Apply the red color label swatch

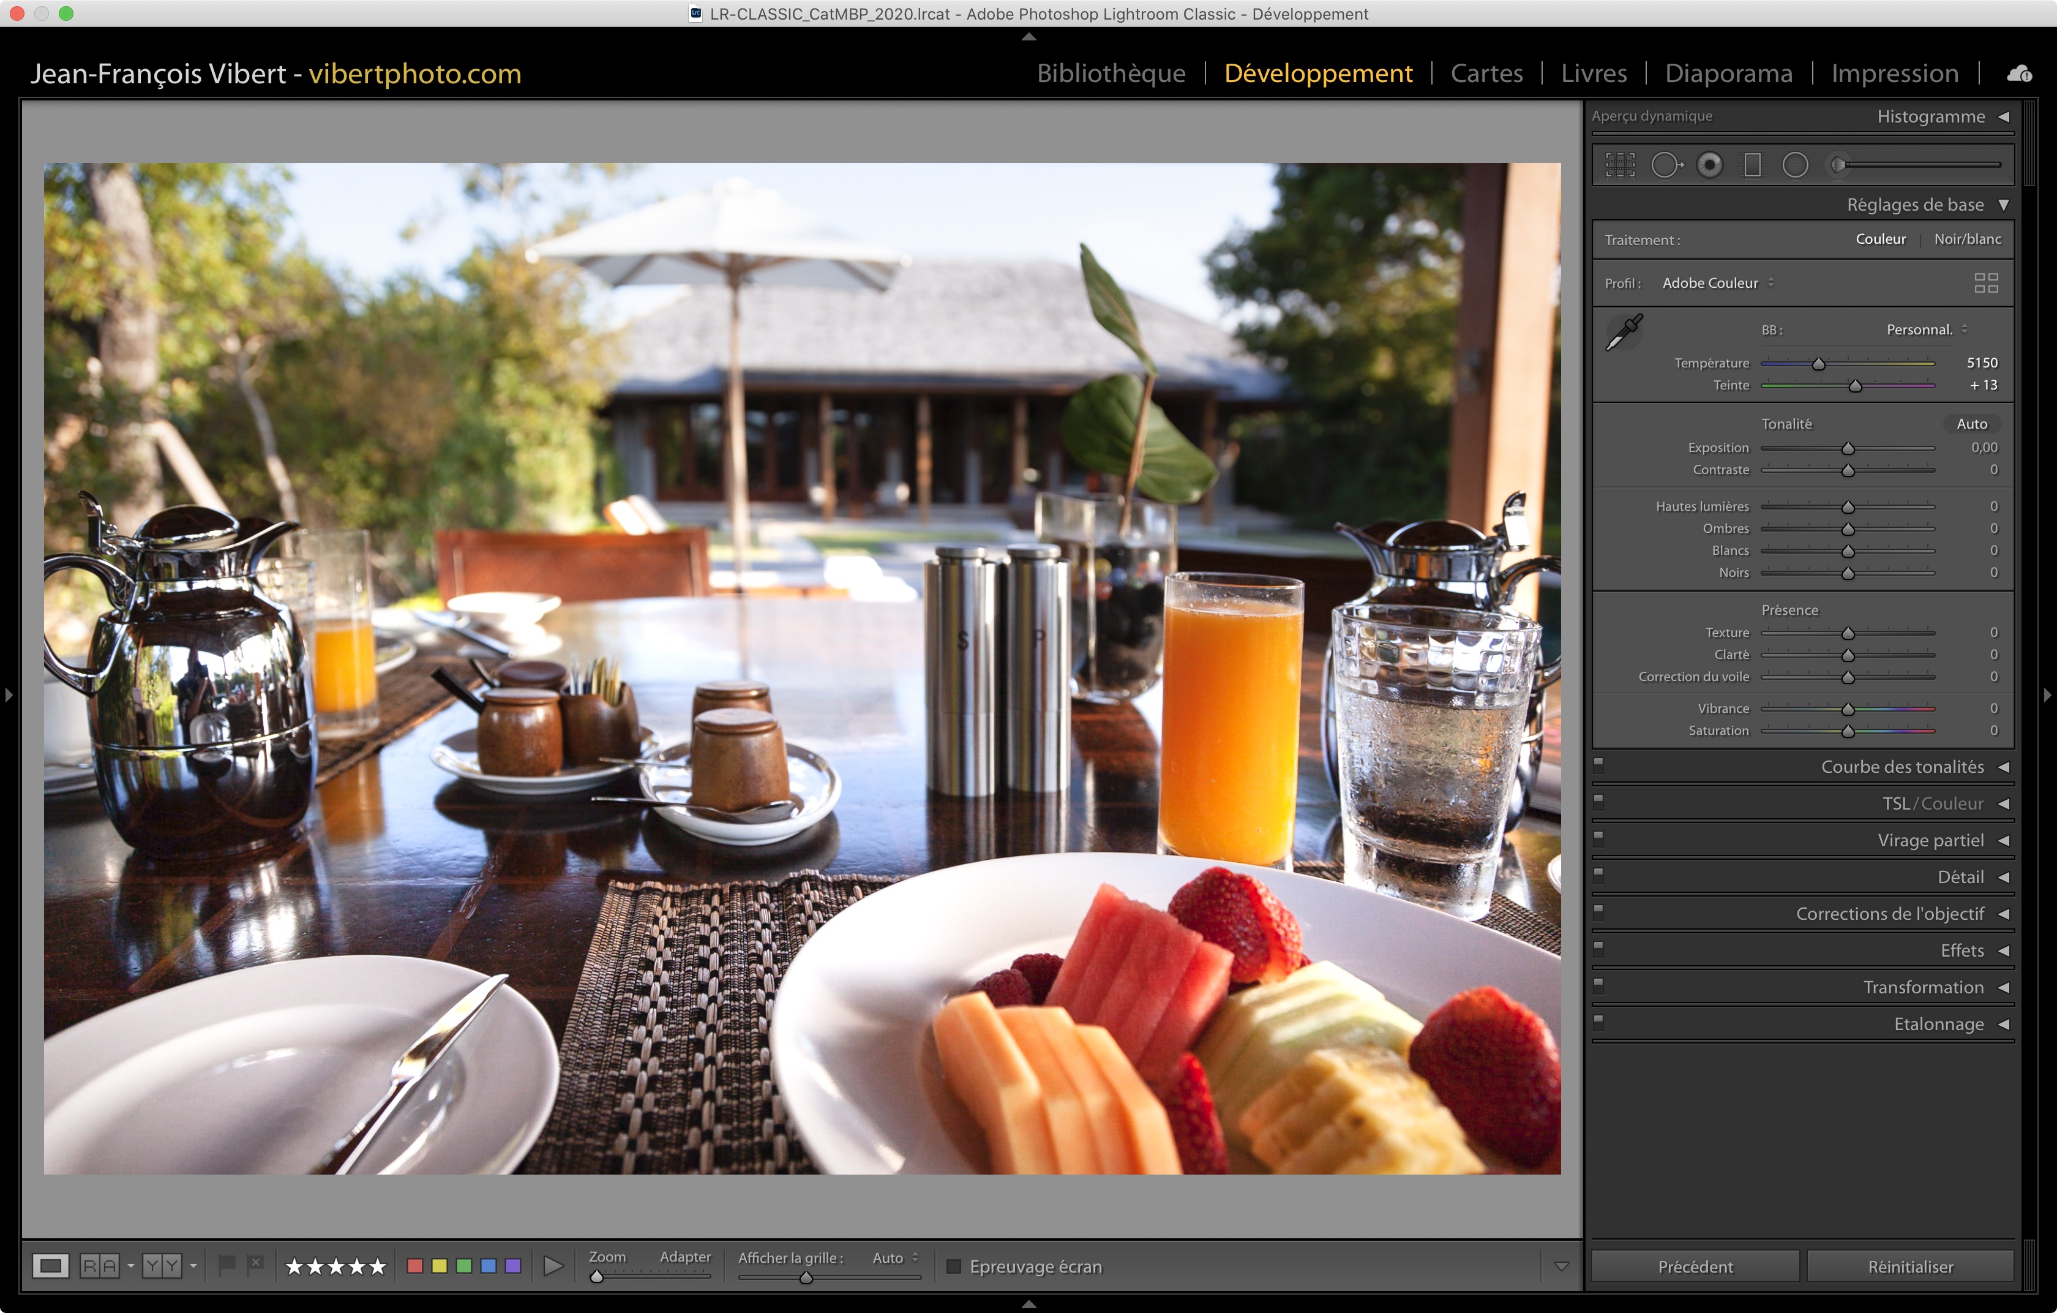pos(415,1266)
